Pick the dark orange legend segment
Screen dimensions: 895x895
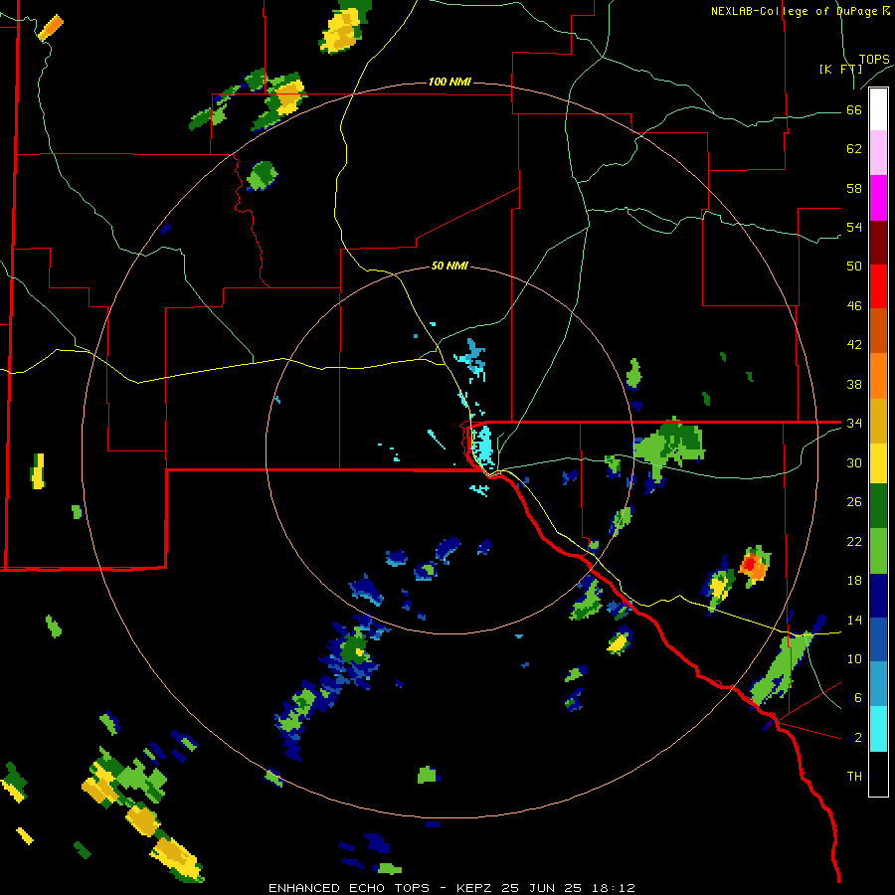coord(878,330)
